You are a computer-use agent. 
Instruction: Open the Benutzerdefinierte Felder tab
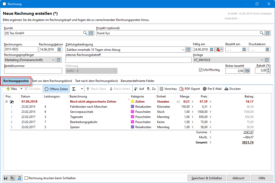[137, 81]
